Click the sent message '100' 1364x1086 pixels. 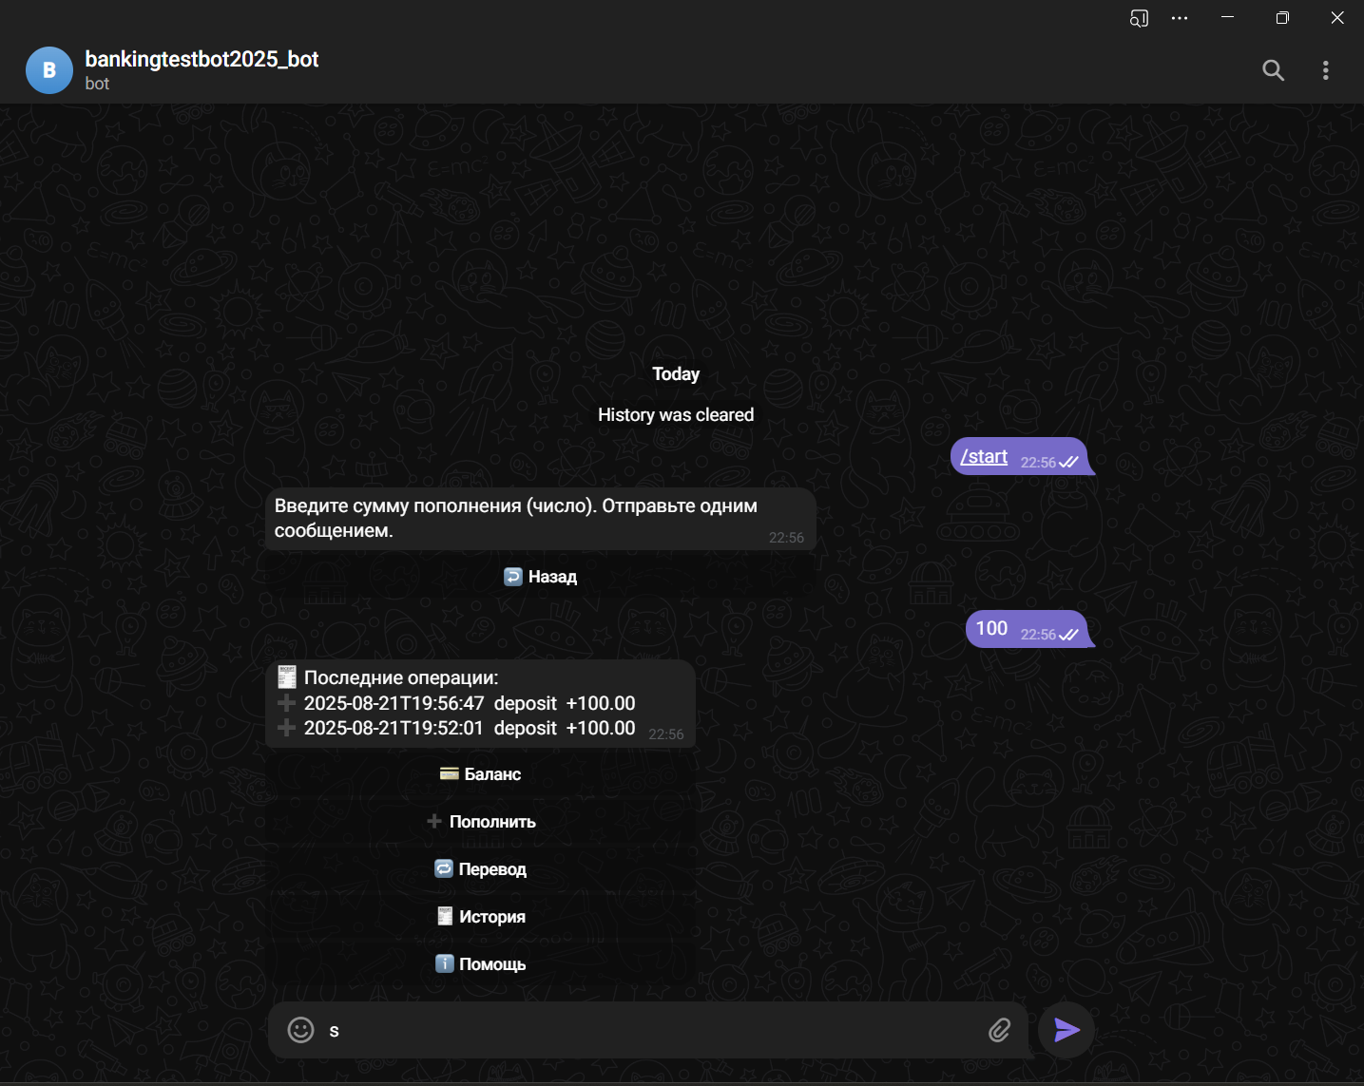[x=1027, y=629]
